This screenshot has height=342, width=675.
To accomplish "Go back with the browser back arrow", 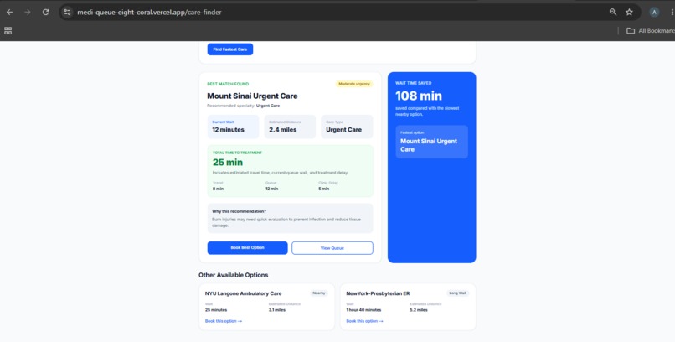I will [x=9, y=12].
